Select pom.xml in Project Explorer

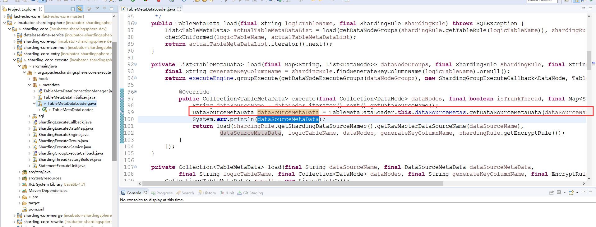(36, 209)
